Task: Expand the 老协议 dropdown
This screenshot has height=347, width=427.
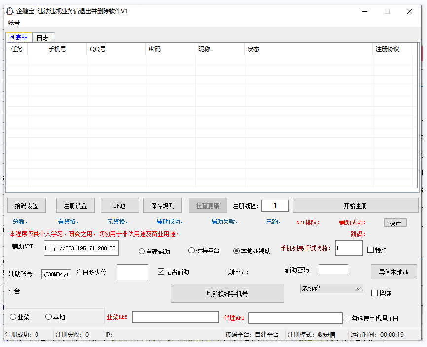Action: coord(331,288)
